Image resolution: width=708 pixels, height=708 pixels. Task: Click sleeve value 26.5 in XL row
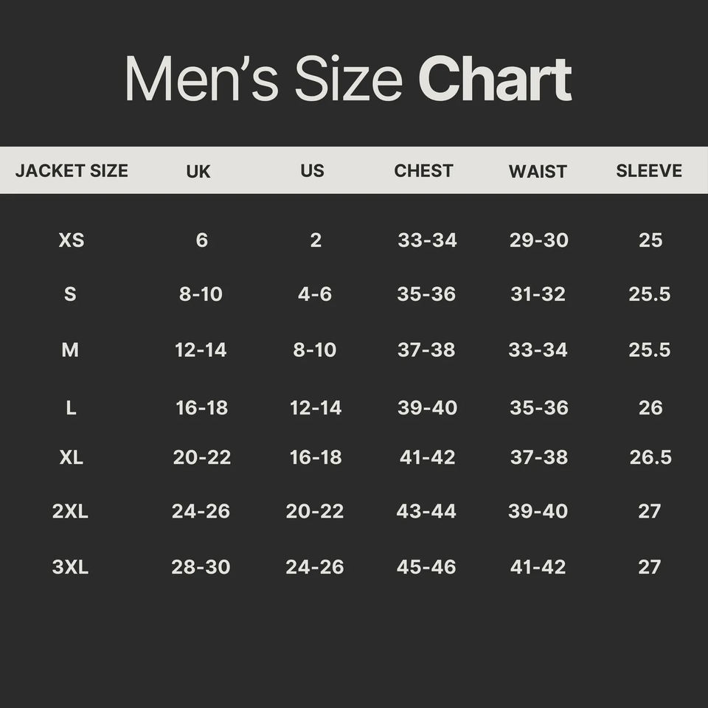pyautogui.click(x=650, y=457)
